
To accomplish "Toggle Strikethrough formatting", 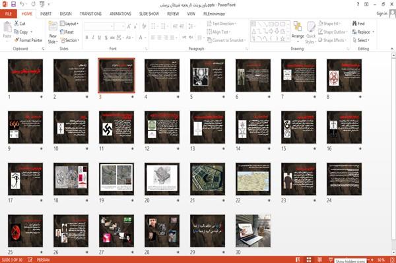I will 112,38.
